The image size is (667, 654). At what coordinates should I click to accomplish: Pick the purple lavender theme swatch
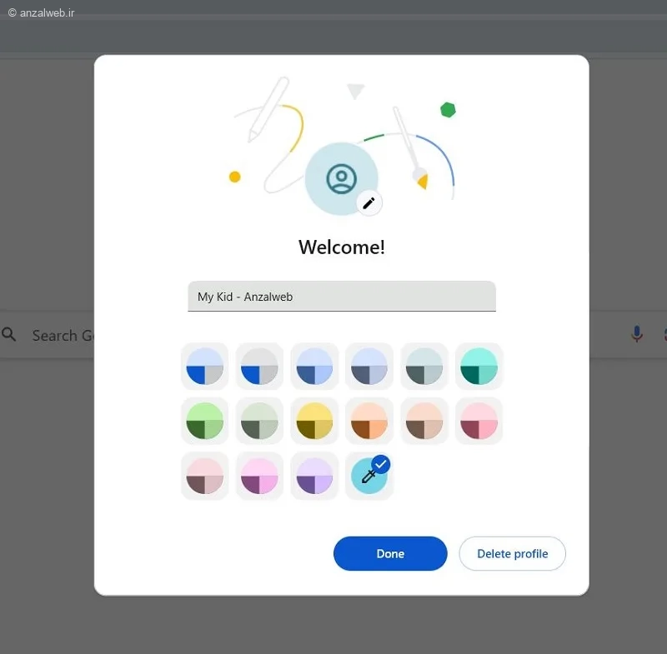(x=314, y=476)
